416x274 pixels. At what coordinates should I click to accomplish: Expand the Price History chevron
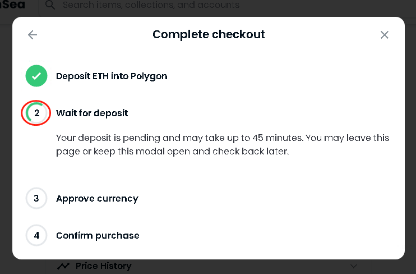(353, 266)
